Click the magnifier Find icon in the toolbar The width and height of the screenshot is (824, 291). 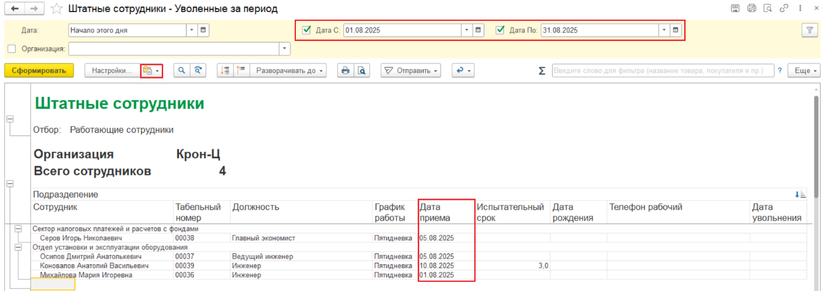tap(182, 70)
